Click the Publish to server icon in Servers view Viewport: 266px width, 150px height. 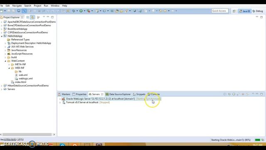pyautogui.click(x=247, y=94)
